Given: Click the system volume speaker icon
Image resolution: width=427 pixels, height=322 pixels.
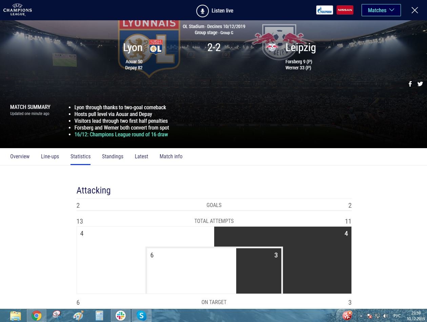Looking at the screenshot, I should (385, 316).
